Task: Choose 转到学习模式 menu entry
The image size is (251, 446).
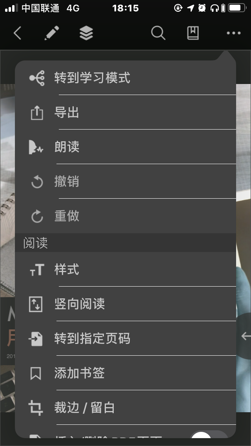Action: [125, 78]
